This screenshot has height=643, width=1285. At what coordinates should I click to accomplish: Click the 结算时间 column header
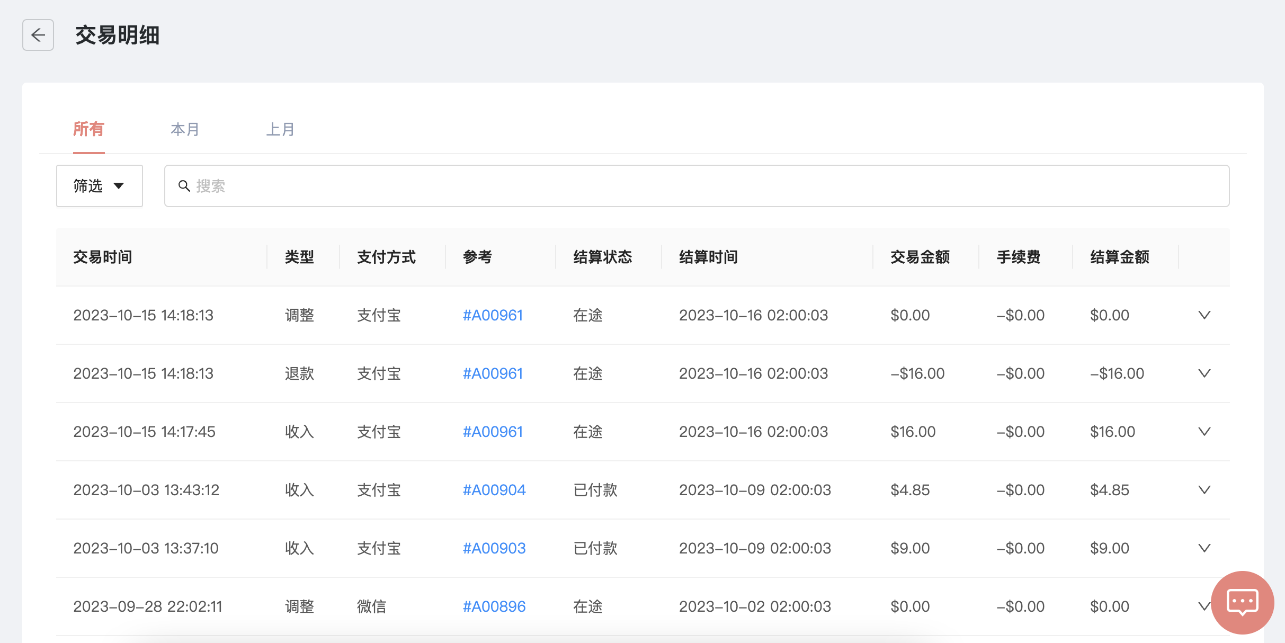[709, 257]
